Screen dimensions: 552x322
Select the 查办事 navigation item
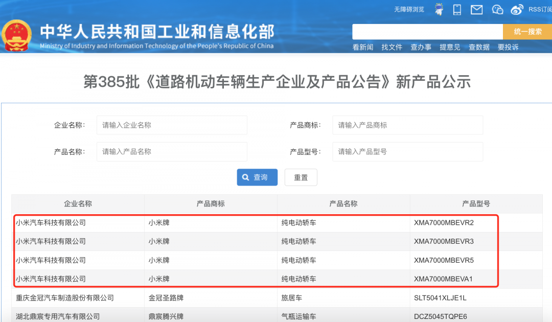421,47
